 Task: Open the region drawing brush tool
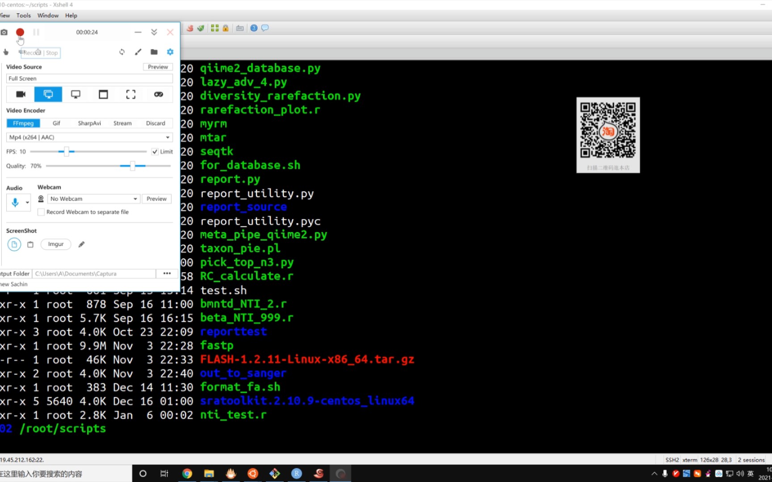pyautogui.click(x=138, y=52)
